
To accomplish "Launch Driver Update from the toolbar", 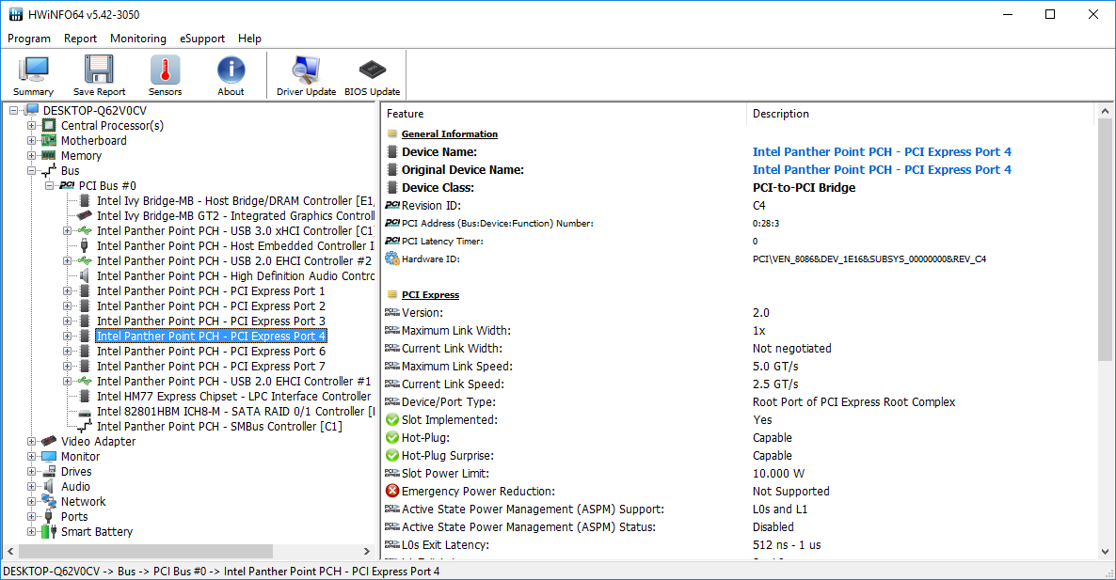I will pyautogui.click(x=306, y=75).
